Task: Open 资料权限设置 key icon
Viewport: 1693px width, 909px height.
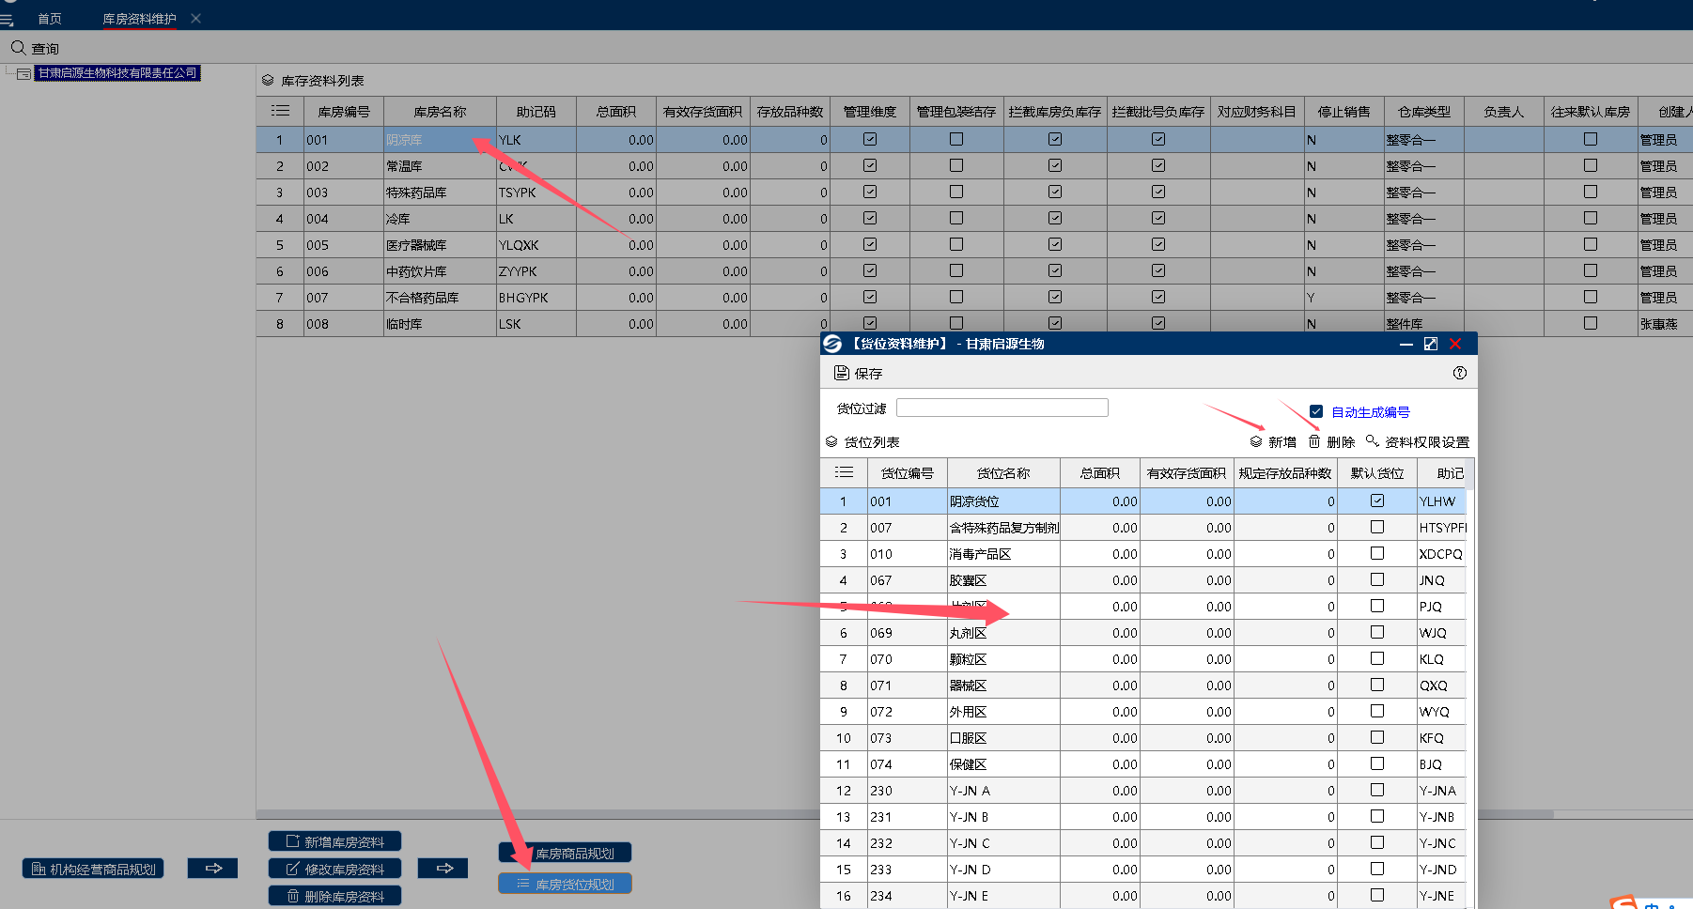Action: click(1373, 441)
